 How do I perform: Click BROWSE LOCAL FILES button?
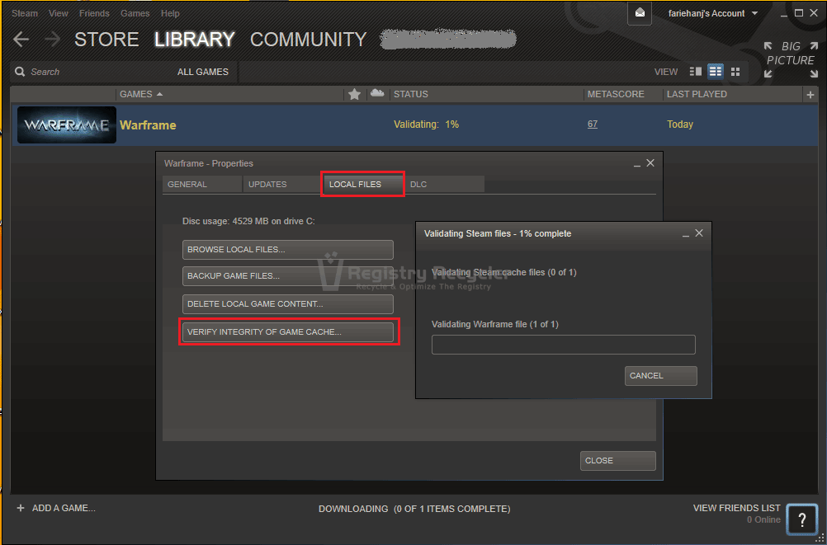(x=288, y=250)
